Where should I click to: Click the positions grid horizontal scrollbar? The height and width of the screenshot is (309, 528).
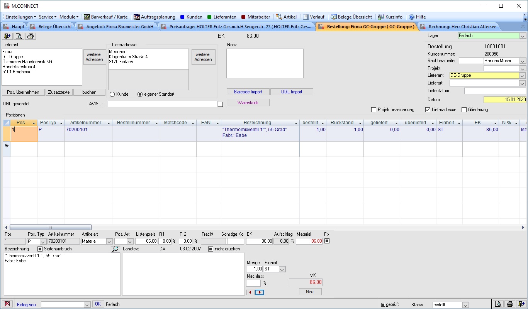pos(50,228)
